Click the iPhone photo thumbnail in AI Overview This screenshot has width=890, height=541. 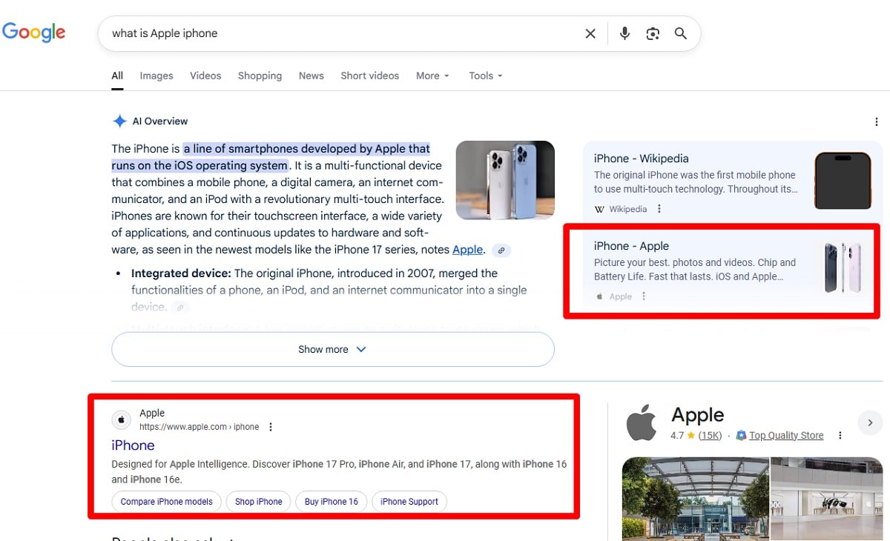click(x=505, y=180)
